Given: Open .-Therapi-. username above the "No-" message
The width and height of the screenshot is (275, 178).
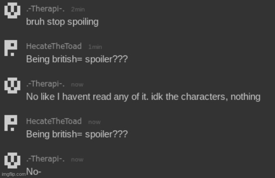Looking at the screenshot, I should click(x=46, y=159).
